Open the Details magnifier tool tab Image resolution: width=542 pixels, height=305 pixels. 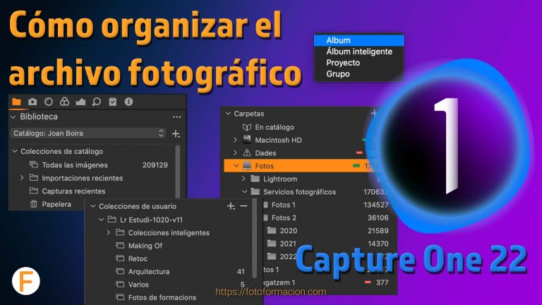[97, 102]
